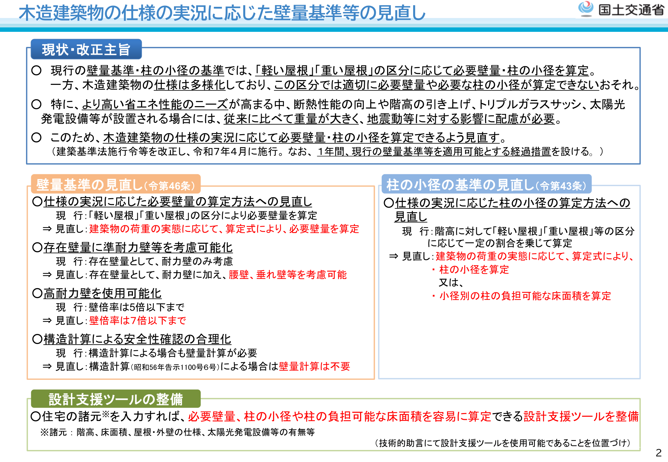Image resolution: width=668 pixels, height=462 pixels.
Task: Click note 技術的助言にて設計支援ツールを使用可能であることを位置づけ
Action: click(502, 443)
